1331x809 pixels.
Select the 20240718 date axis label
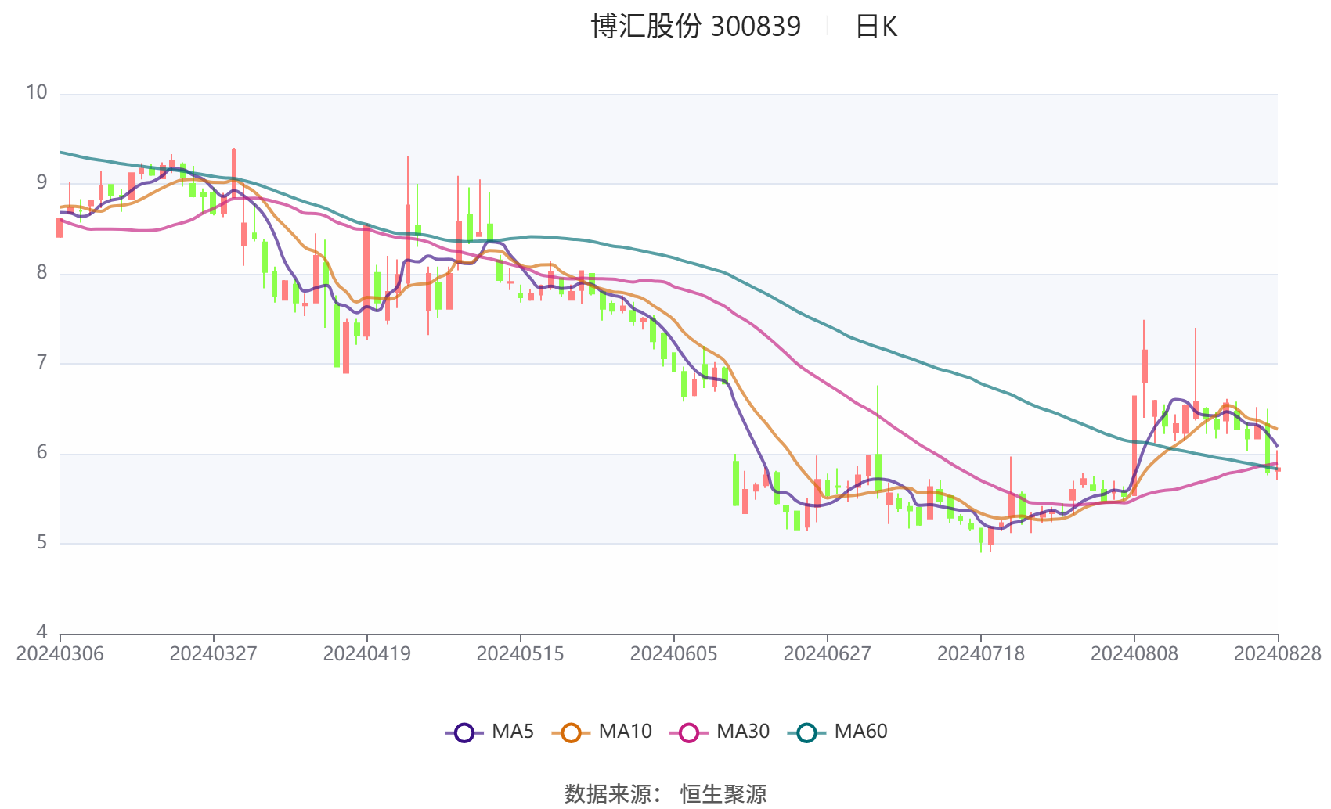(x=981, y=653)
